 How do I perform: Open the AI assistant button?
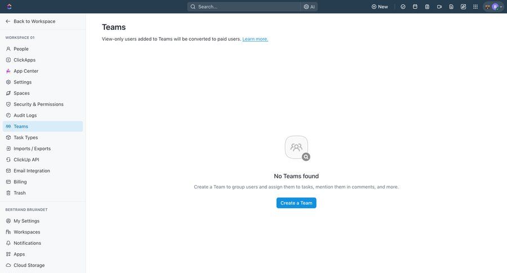[x=309, y=6]
